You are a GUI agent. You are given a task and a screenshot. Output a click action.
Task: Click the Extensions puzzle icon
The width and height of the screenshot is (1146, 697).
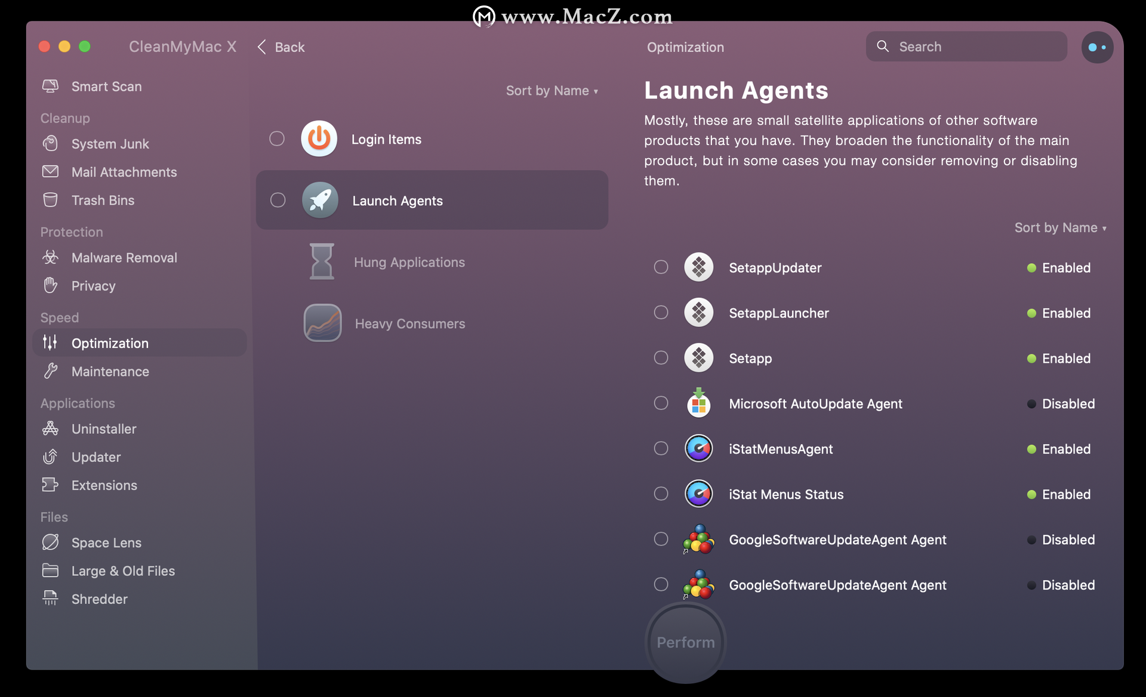coord(51,485)
